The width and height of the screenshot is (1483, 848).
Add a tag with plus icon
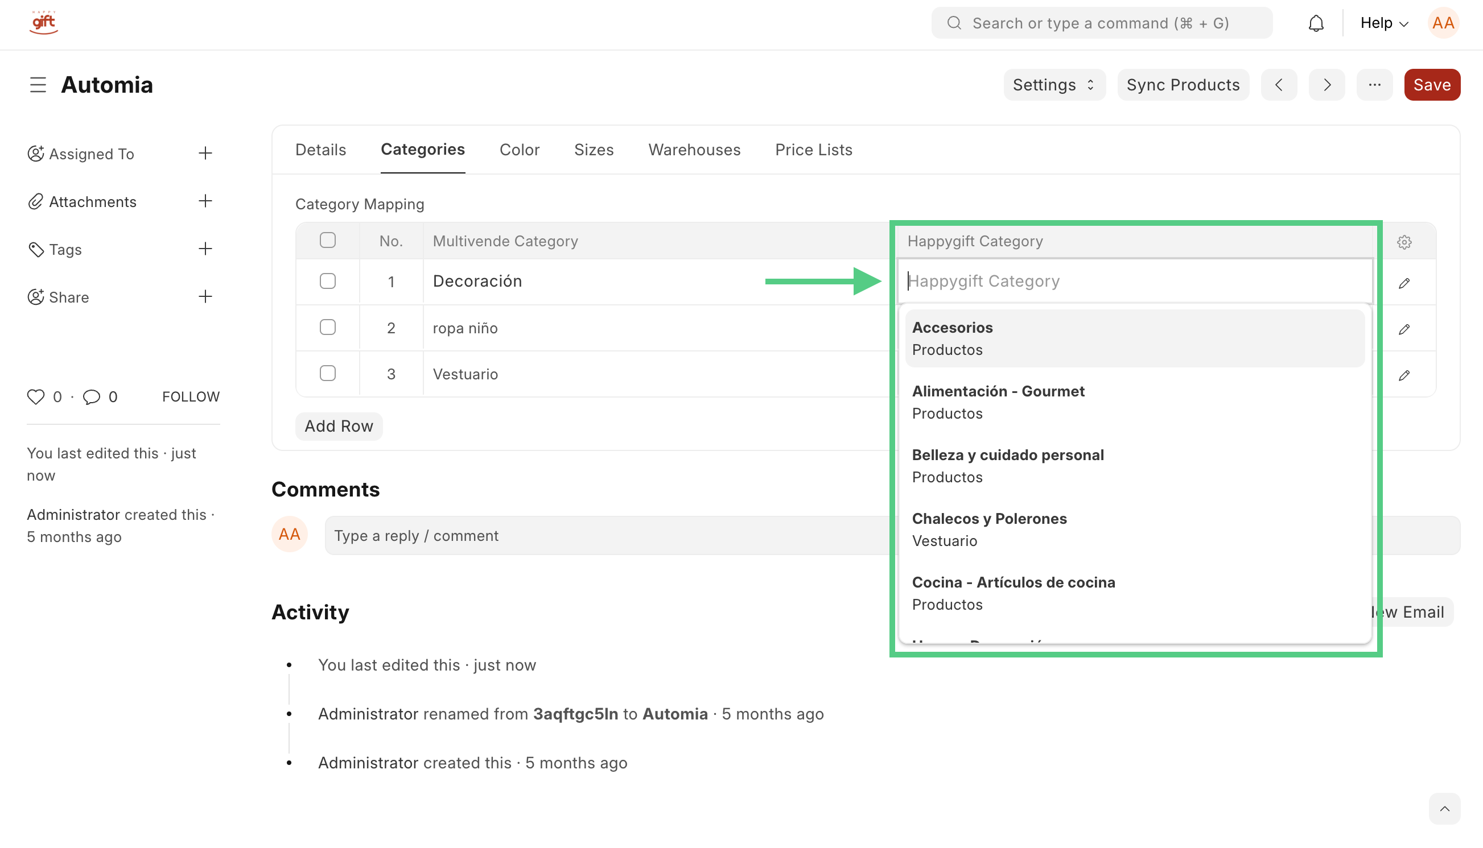(205, 249)
